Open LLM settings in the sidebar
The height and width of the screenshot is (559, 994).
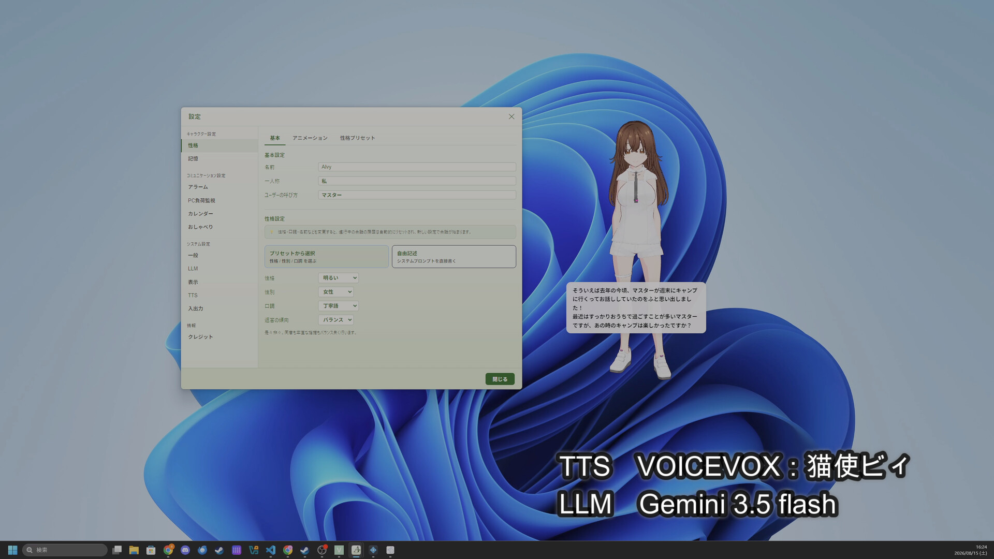pos(220,269)
